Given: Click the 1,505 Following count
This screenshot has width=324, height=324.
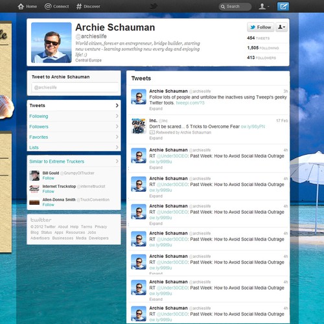Looking at the screenshot, I should [x=263, y=48].
